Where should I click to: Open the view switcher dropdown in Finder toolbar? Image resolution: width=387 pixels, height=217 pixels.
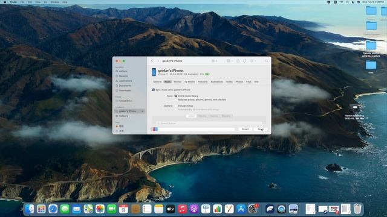tap(214, 61)
